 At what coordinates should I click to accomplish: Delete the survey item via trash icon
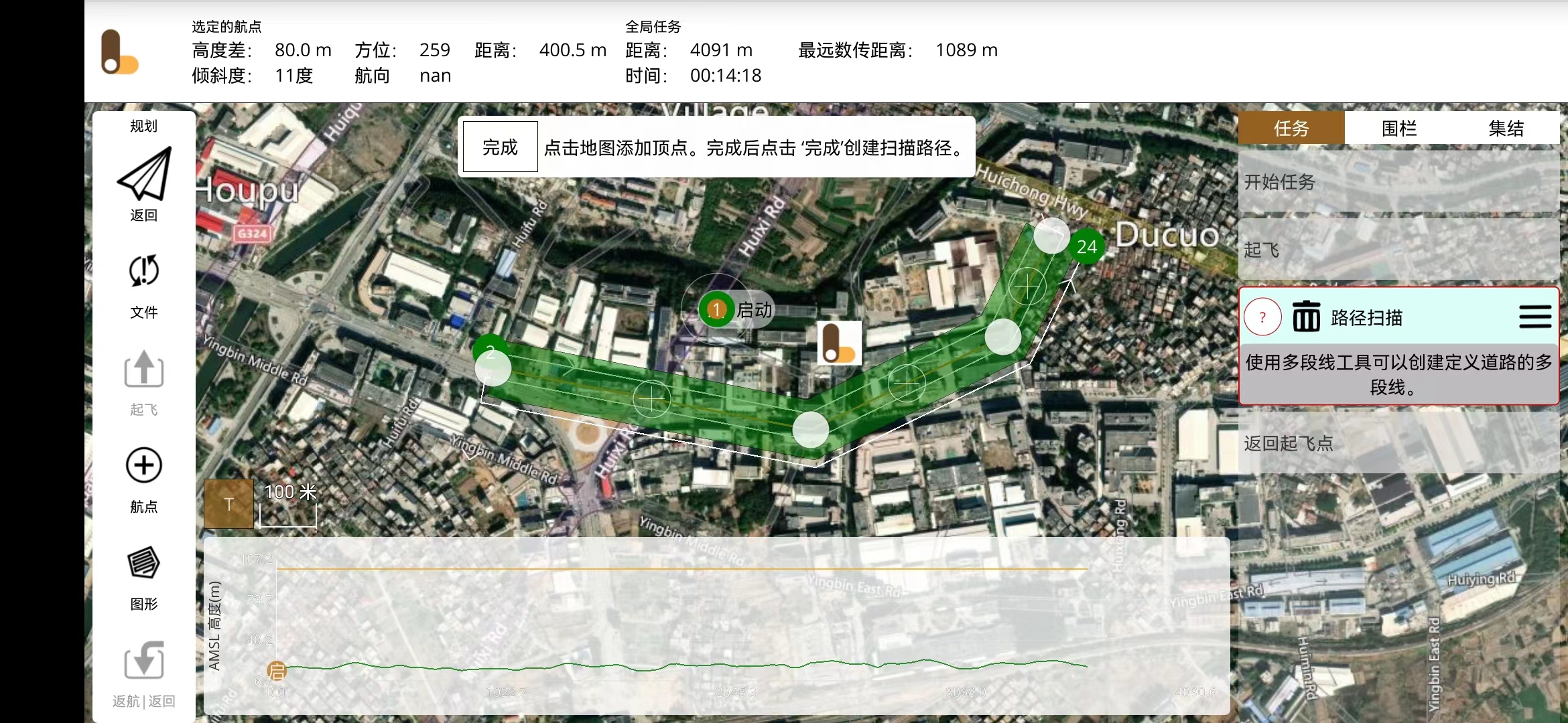coord(1306,317)
